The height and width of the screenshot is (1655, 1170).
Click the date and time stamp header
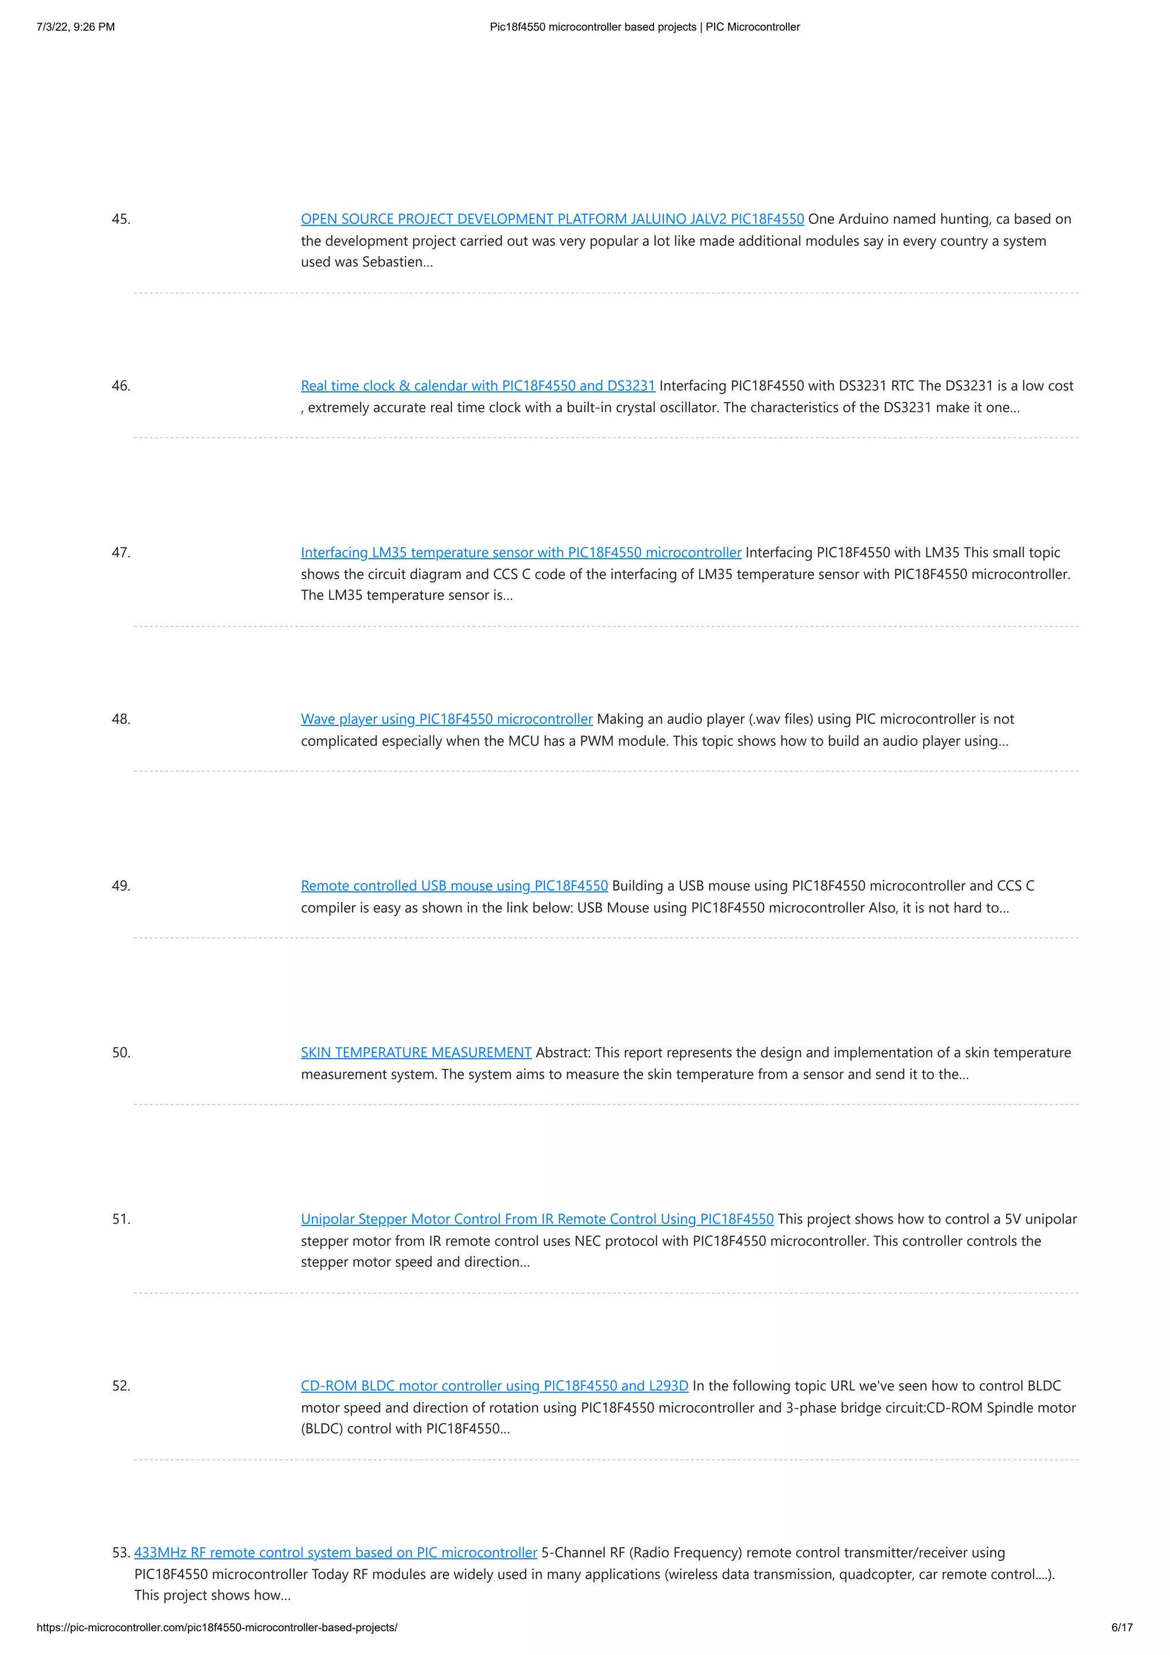(75, 27)
